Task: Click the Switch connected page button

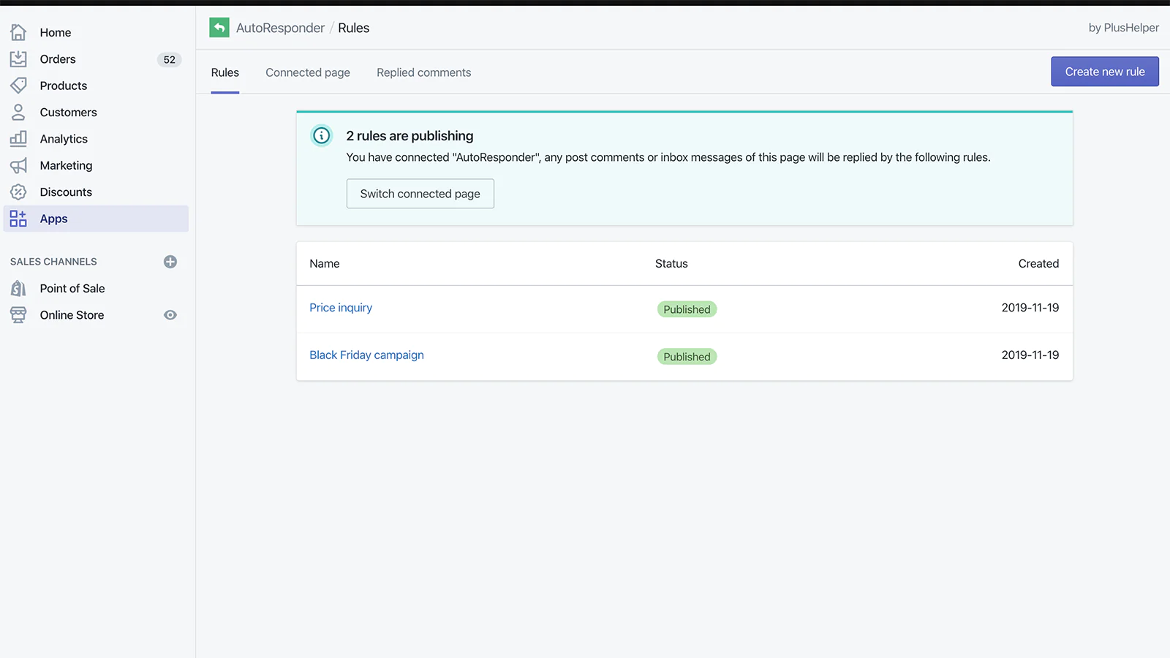Action: (x=420, y=194)
